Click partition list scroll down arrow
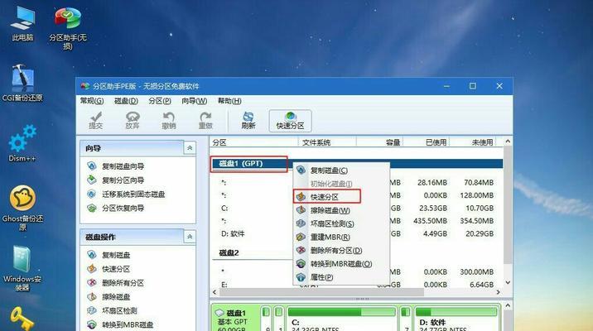Image resolution: width=593 pixels, height=331 pixels. click(x=508, y=283)
